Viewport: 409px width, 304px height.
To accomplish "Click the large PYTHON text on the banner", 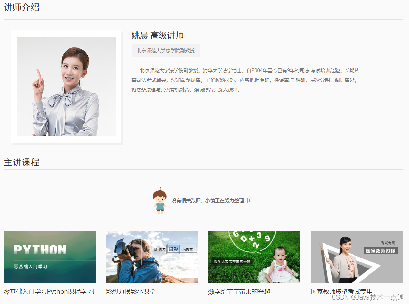I will coord(40,250).
